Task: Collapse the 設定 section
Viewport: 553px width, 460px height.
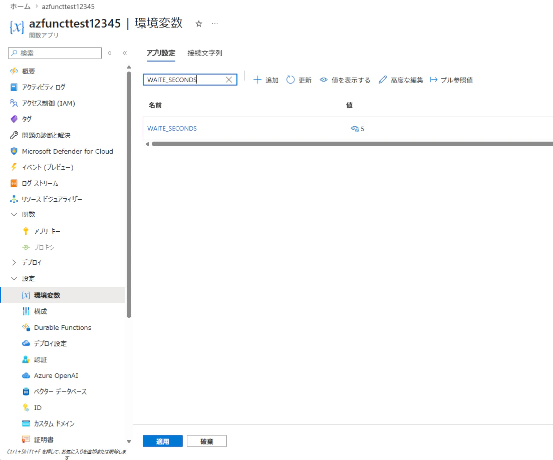Action: pyautogui.click(x=14, y=278)
